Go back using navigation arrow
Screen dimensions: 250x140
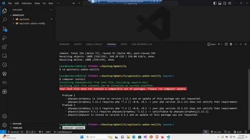(x=74, y=3)
